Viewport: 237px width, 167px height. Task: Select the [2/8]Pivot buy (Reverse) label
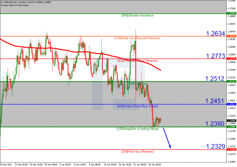(138, 152)
